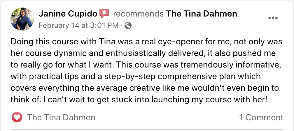The height and width of the screenshot is (131, 294).
Task: Click the red recommendation star badge
Action: pyautogui.click(x=104, y=13)
